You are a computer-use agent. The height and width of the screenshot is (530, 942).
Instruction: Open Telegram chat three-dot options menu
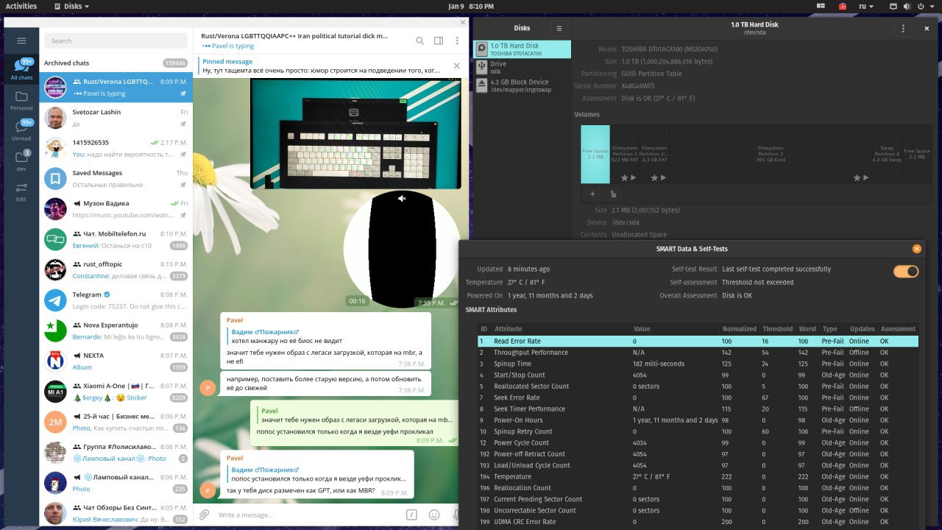pyautogui.click(x=457, y=41)
